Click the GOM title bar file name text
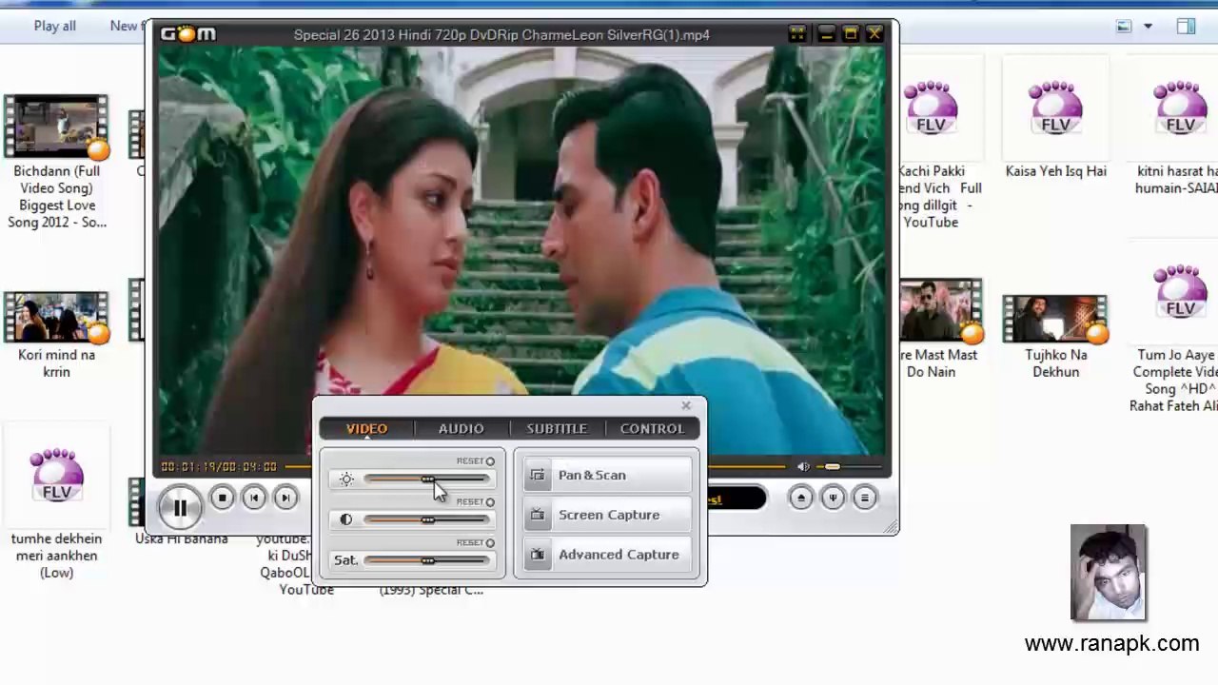 tap(501, 35)
